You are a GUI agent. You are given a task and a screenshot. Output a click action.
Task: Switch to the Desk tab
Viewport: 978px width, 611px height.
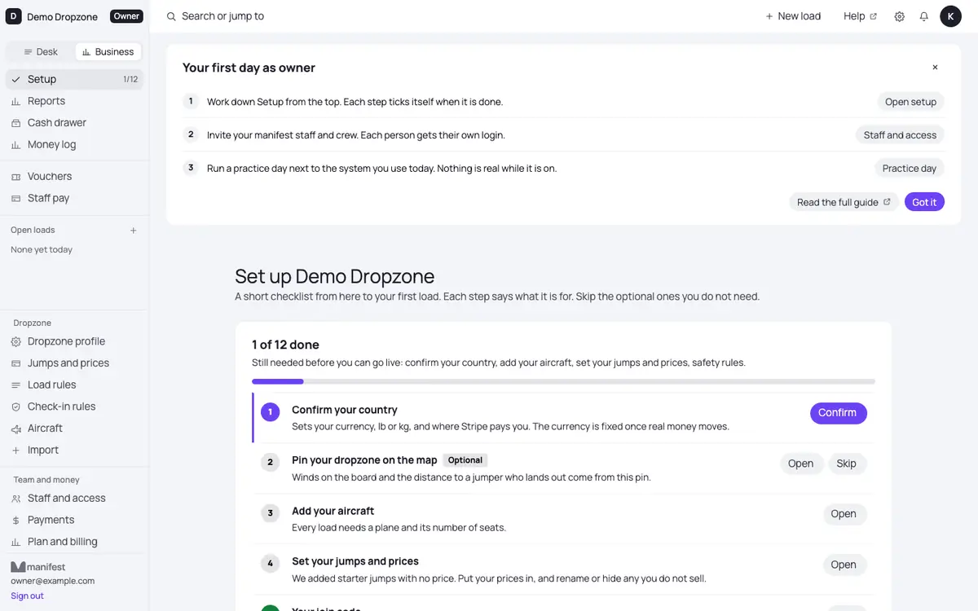(x=41, y=52)
